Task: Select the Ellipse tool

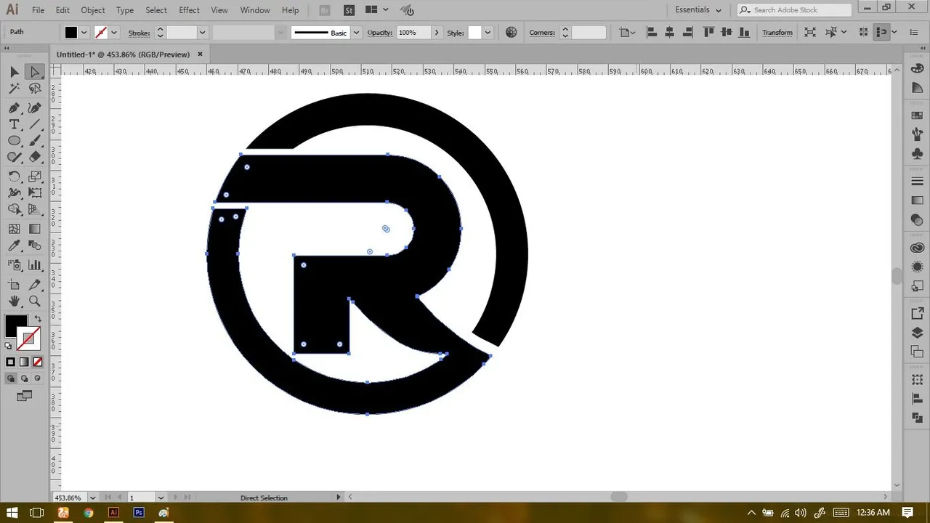Action: 14,141
